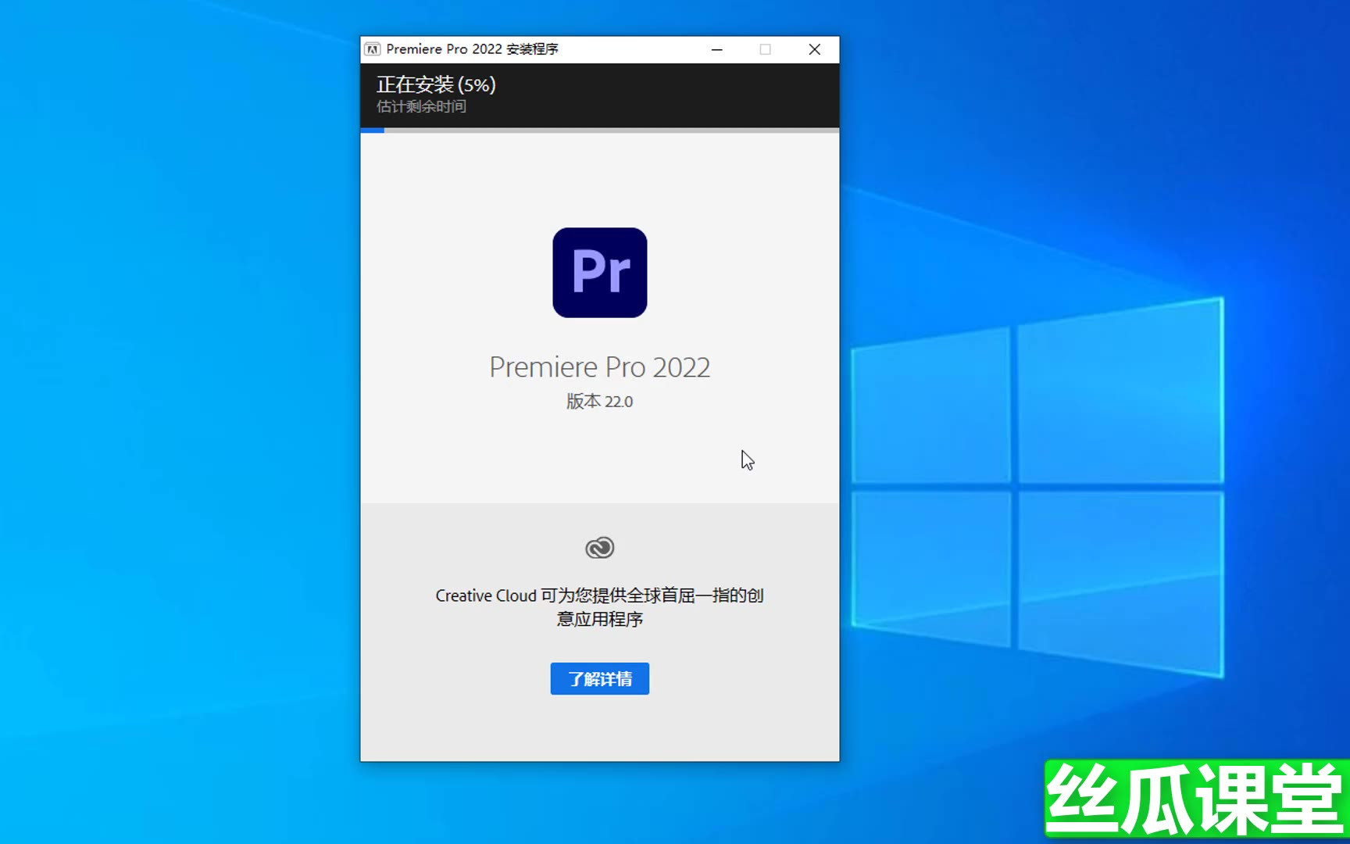
Task: Click the green 丝瓜课堂 watermark
Action: pyautogui.click(x=1195, y=800)
